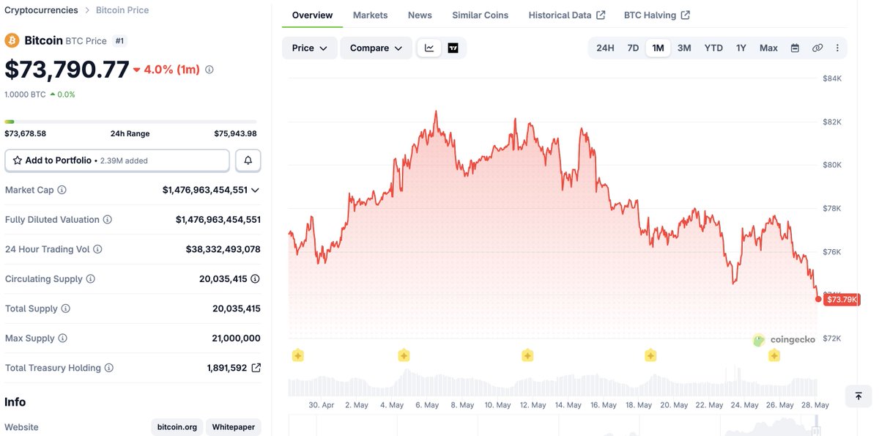Open the chart more options menu

837,48
